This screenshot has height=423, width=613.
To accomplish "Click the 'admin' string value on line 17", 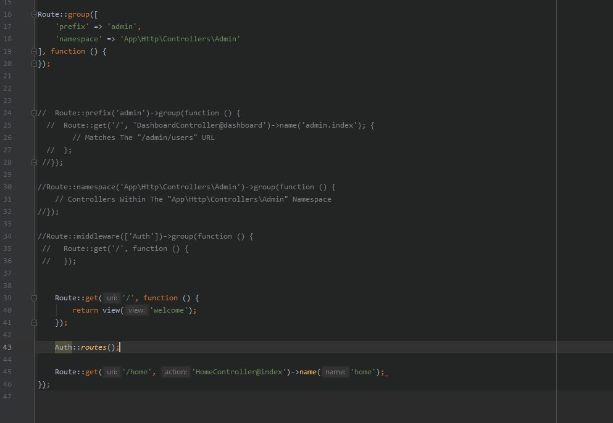I will [x=122, y=27].
